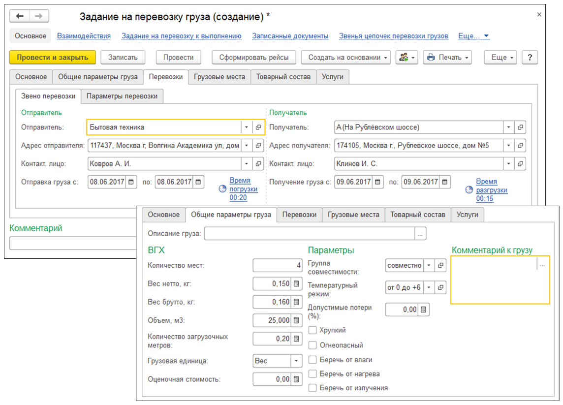Open the Товарный состав tab in lower panel
The width and height of the screenshot is (563, 405).
418,215
